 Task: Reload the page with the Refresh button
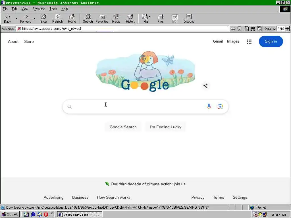pyautogui.click(x=57, y=18)
